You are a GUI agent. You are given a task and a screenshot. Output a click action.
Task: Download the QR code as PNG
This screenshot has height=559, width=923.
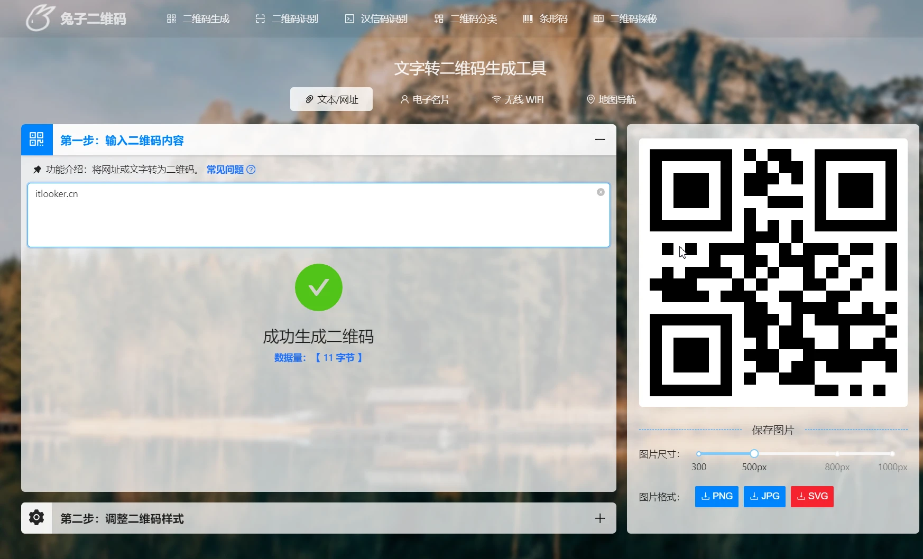717,497
